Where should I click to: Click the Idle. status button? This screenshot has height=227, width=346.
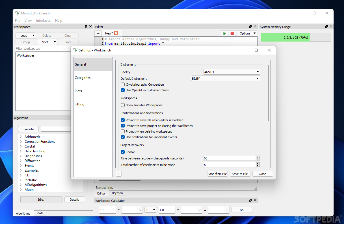(x=41, y=200)
